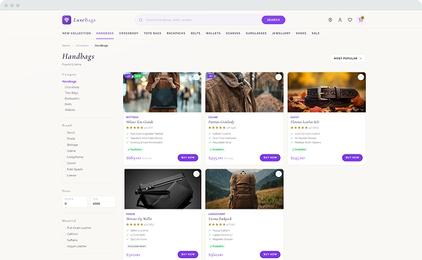Click the purple Search button

274,20
